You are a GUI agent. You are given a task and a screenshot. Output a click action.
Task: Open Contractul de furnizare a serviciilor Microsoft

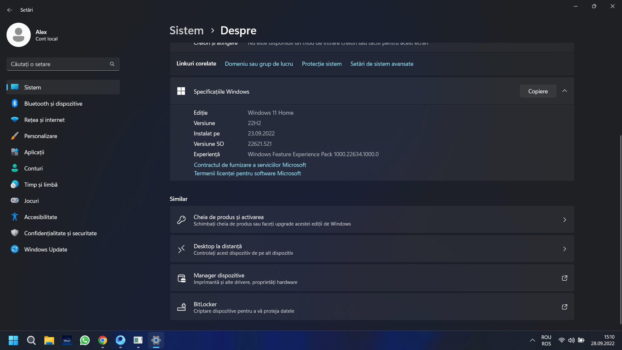click(250, 165)
